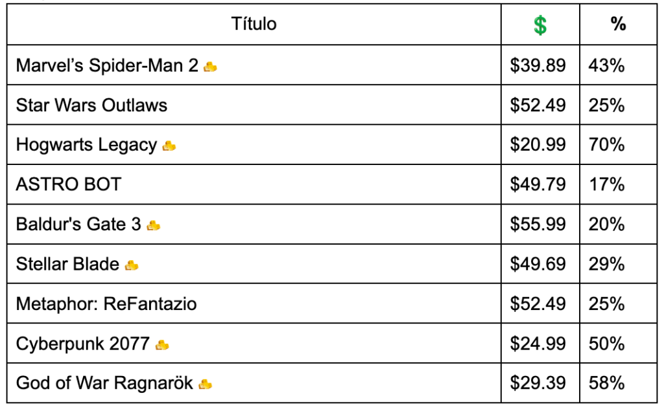Select the $24.99 Cyberpunk 2077 price
This screenshot has width=664, height=409.
[x=538, y=344]
